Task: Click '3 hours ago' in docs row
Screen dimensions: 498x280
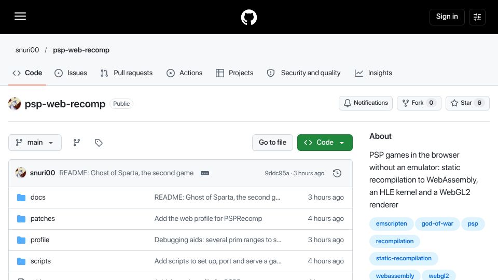Action: (326, 197)
